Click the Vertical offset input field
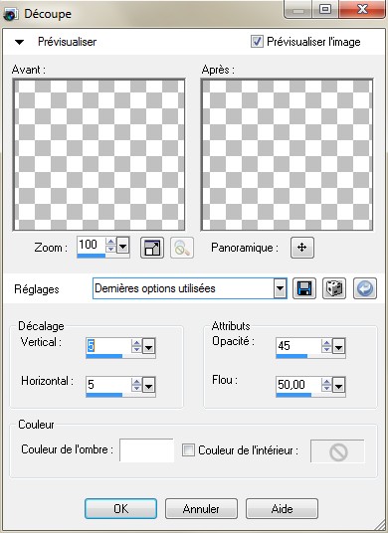Image resolution: width=388 pixels, height=533 pixels. [108, 346]
